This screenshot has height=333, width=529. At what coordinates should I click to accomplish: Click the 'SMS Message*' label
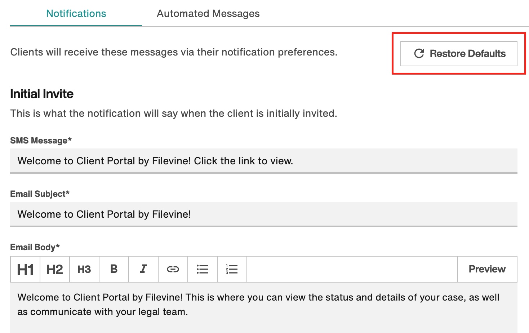pyautogui.click(x=41, y=141)
